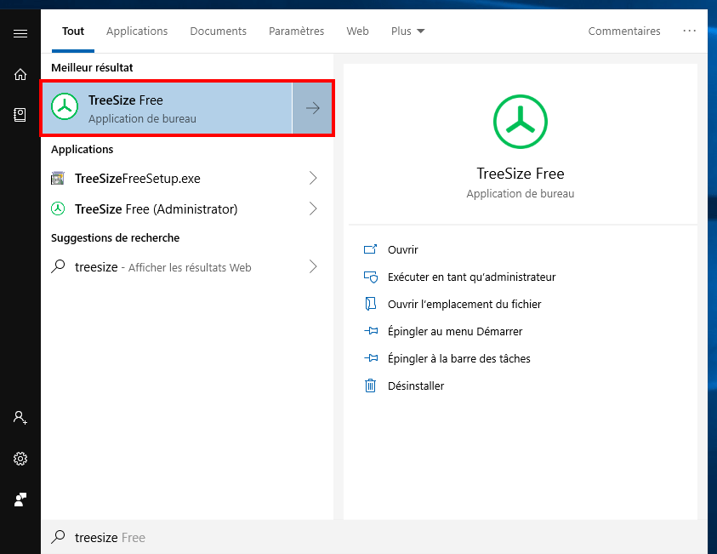This screenshot has height=554, width=717.
Task: Switch to the Documents tab
Action: (x=218, y=31)
